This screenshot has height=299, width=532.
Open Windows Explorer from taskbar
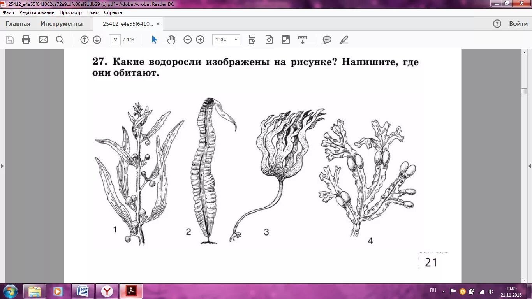[35, 291]
